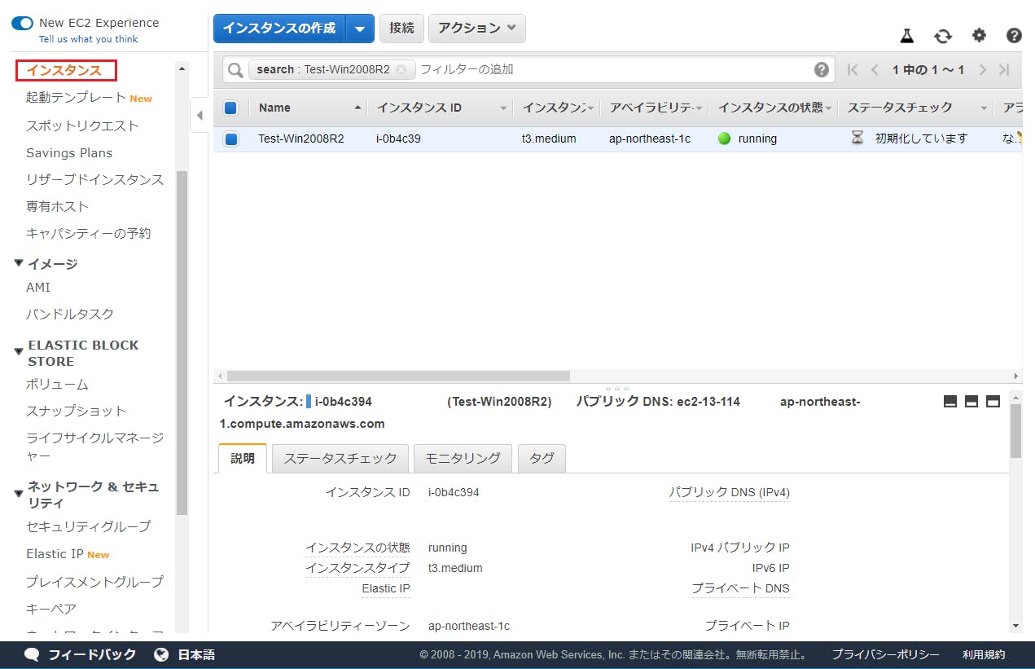
Task: Set the detail pane to half height
Action: pos(971,401)
